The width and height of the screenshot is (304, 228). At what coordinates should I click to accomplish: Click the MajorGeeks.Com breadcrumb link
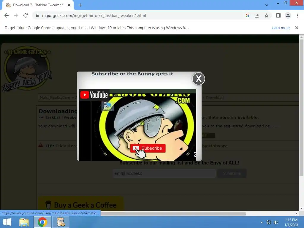[55, 97]
